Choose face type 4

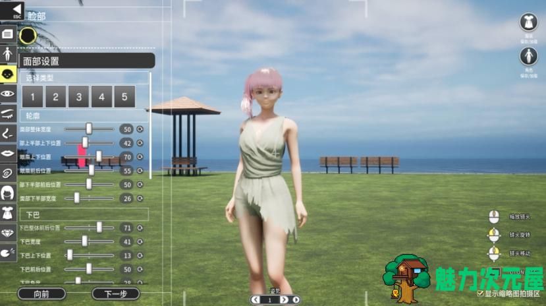pos(101,96)
